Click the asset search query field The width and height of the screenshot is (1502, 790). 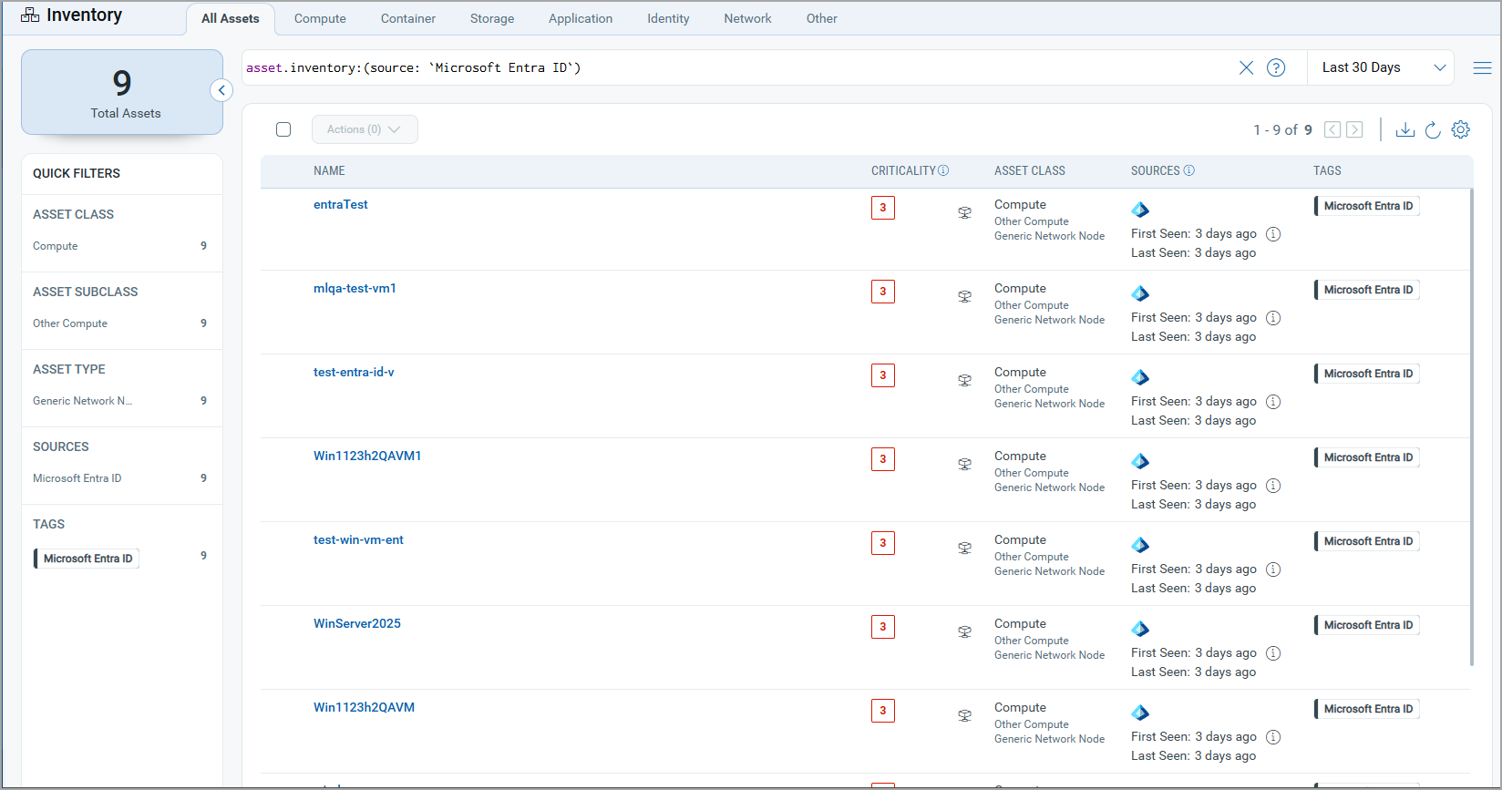pos(729,67)
